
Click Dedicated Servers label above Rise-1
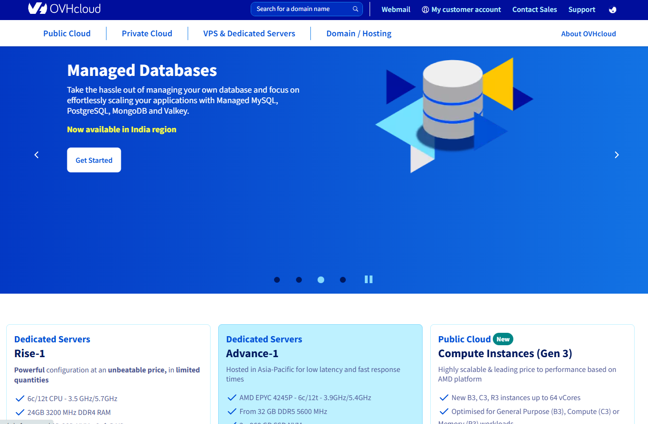click(x=52, y=339)
